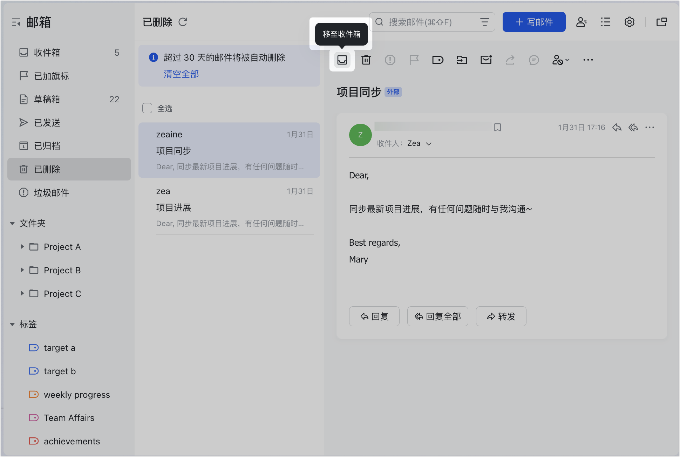The image size is (680, 457).
Task: Open the label tag icon in toolbar
Action: (438, 60)
